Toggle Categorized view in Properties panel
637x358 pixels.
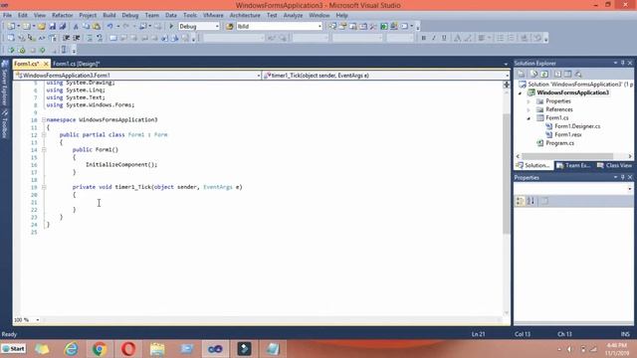(x=520, y=201)
